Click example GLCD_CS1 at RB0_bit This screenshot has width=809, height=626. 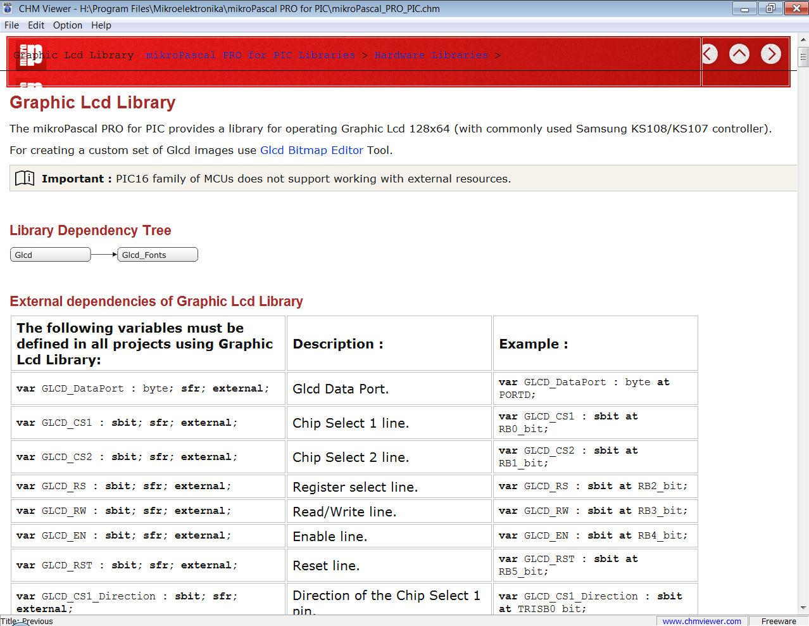[x=596, y=423]
